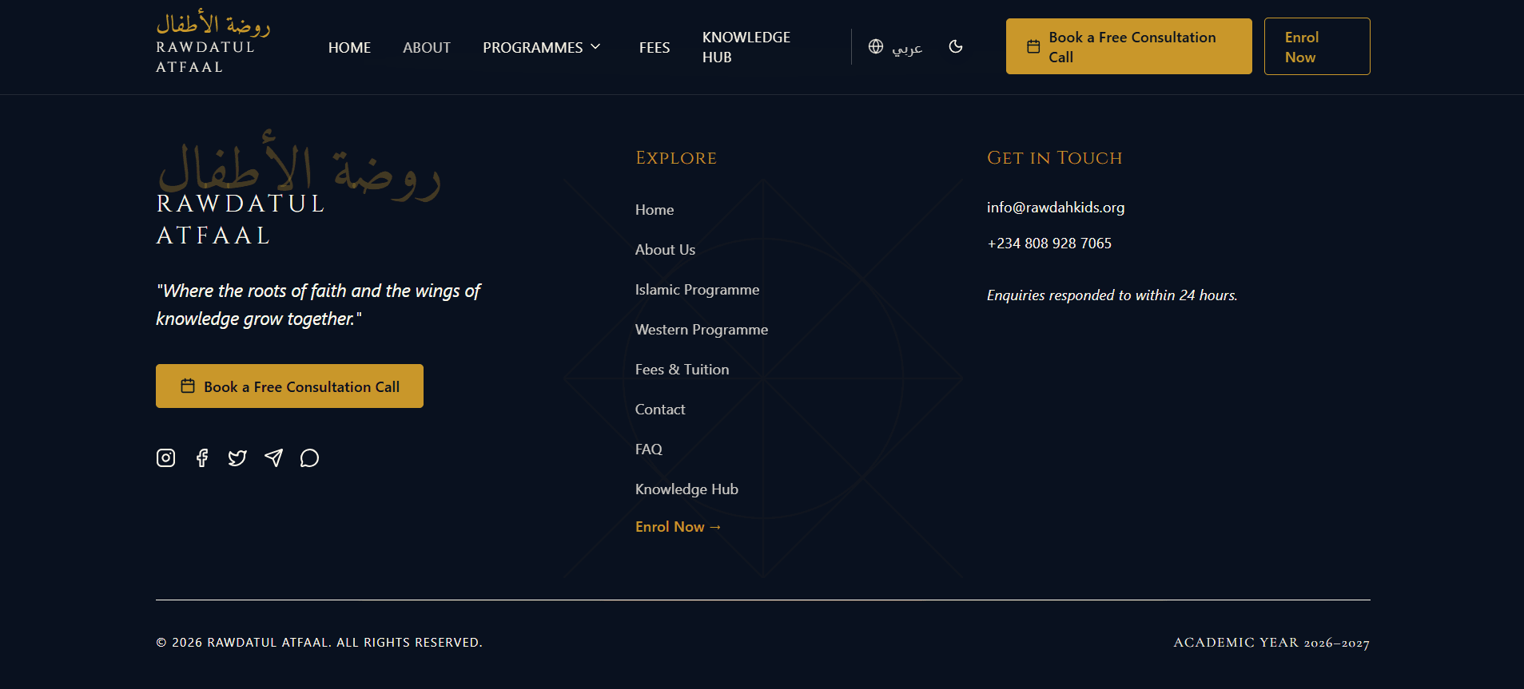
Task: Go to Home in the top navigation
Action: tap(349, 47)
